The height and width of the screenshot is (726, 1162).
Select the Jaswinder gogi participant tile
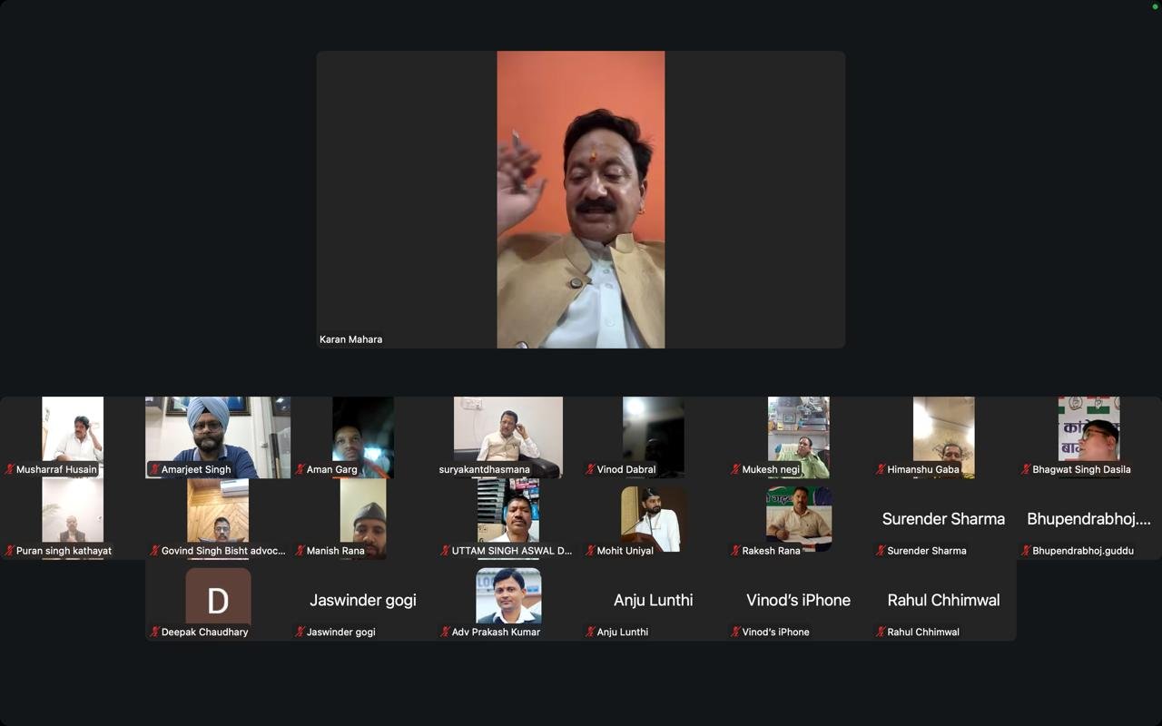pyautogui.click(x=363, y=600)
